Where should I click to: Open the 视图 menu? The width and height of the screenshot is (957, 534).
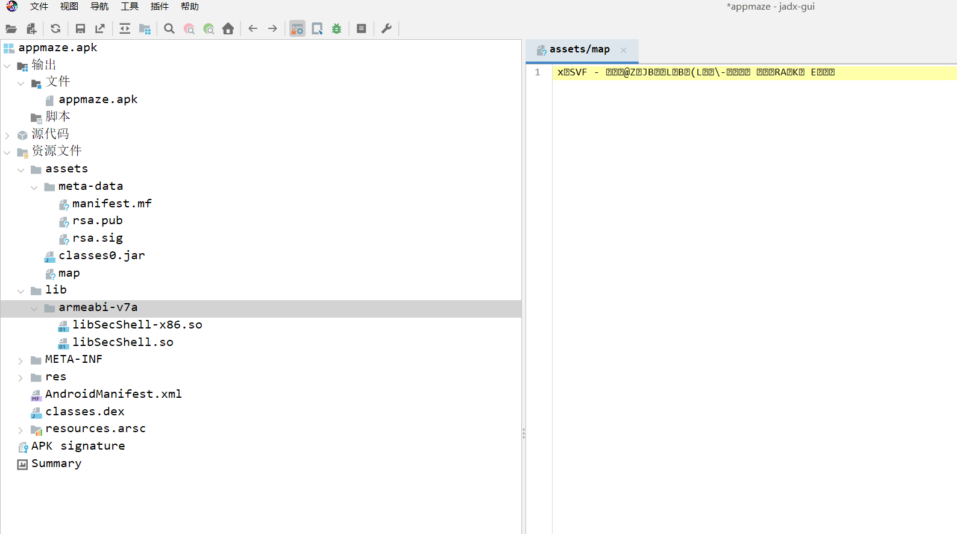(69, 6)
